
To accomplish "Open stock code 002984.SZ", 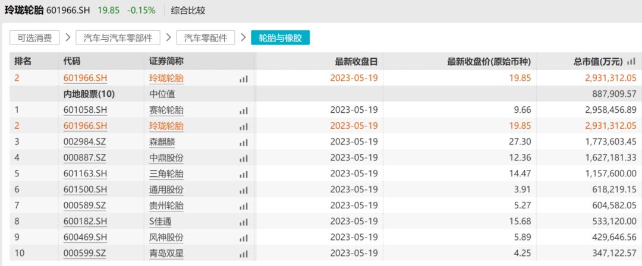I will [85, 142].
